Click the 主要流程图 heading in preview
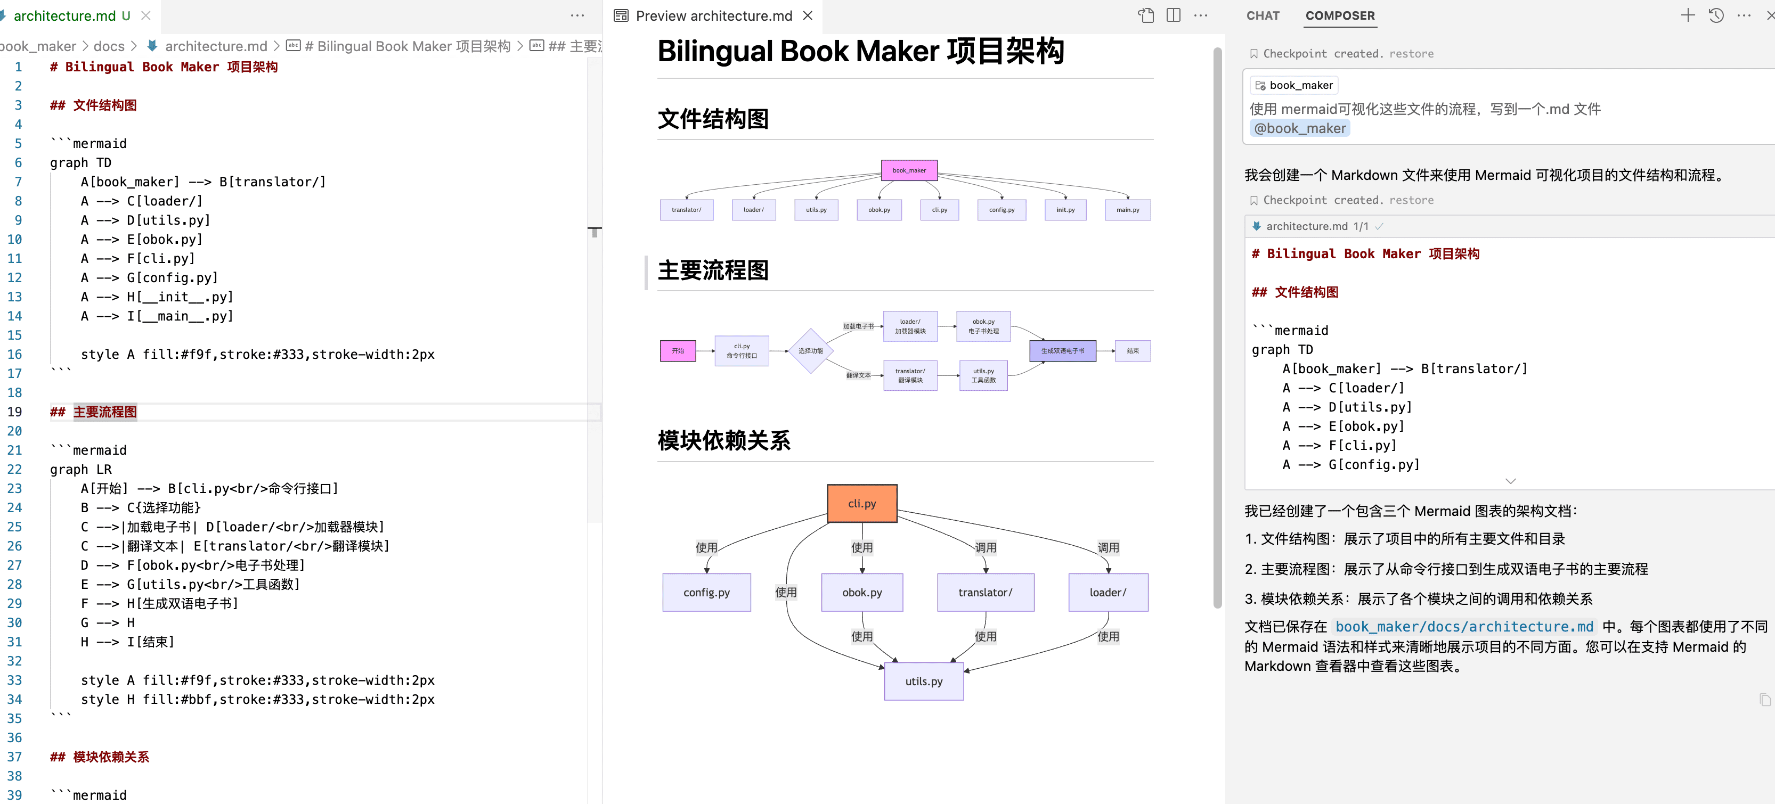 (713, 269)
